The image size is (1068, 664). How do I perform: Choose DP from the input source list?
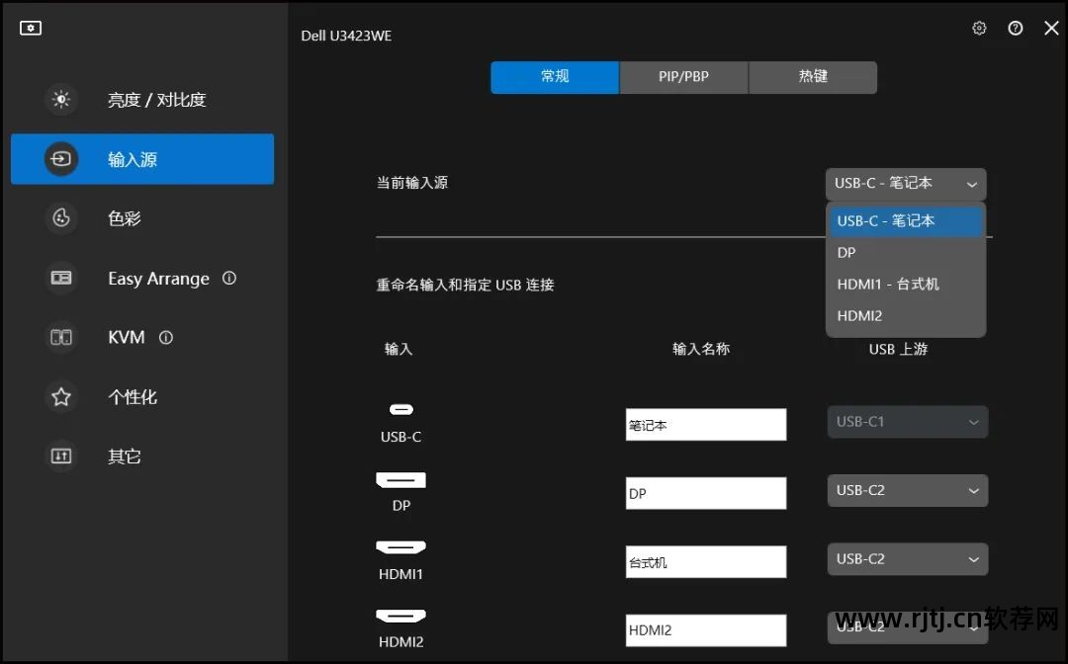pos(846,253)
